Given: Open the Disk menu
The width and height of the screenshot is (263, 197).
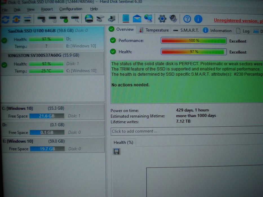Looking at the screenshot, I should pyautogui.click(x=17, y=10).
